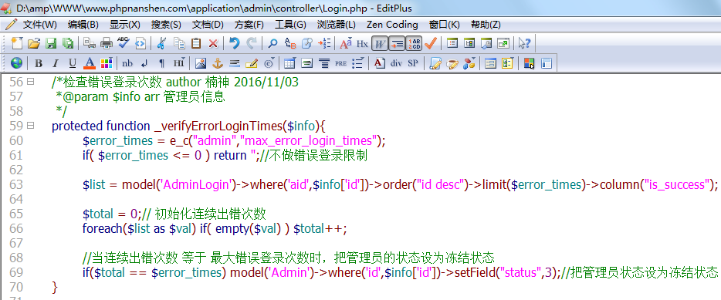This screenshot has width=721, height=300.
Task: Apply Italic formatting tag
Action: 55,63
